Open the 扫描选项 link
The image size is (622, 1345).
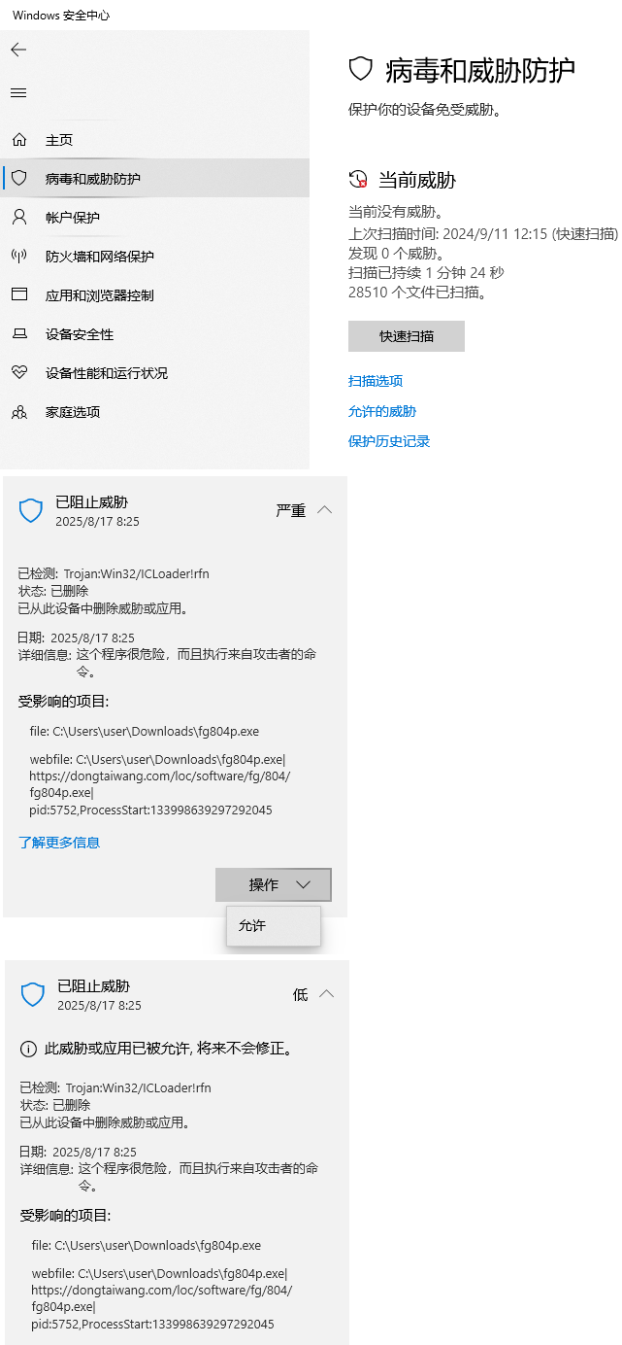[x=376, y=381]
